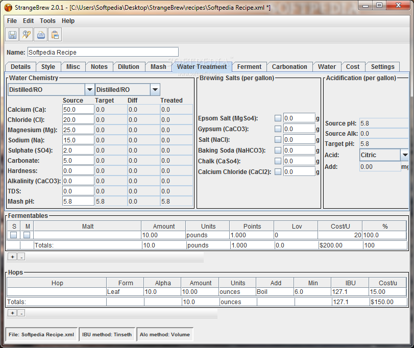Click the Sodium (Na) source field
Image resolution: width=414 pixels, height=348 pixels.
78,140
